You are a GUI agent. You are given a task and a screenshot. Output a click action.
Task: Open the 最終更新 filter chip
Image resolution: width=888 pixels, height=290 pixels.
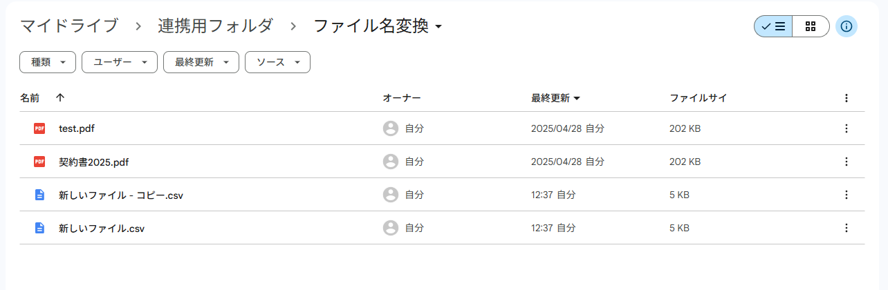(201, 62)
